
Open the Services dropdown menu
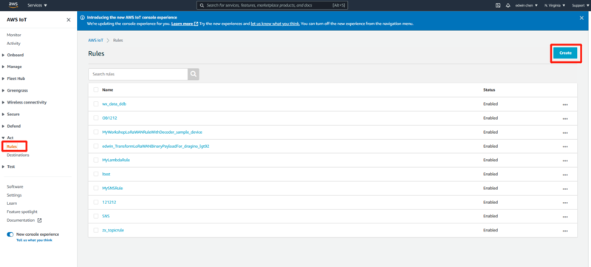[38, 5]
